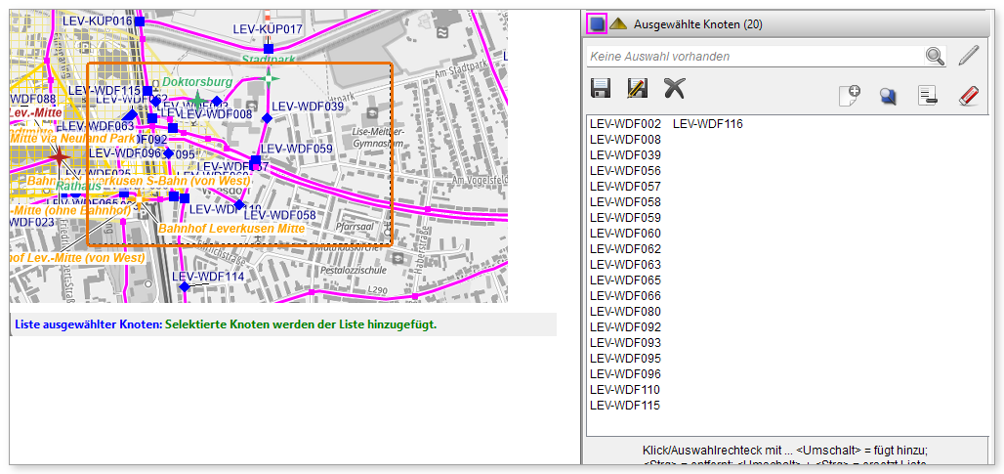1004x474 pixels.
Task: Click the 'Rathaus' label on the map
Action: pyautogui.click(x=78, y=186)
